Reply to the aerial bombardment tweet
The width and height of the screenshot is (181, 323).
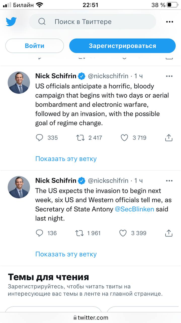click(x=40, y=138)
